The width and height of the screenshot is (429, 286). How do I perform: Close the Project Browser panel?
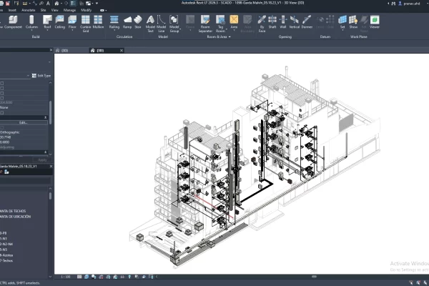pos(51,167)
